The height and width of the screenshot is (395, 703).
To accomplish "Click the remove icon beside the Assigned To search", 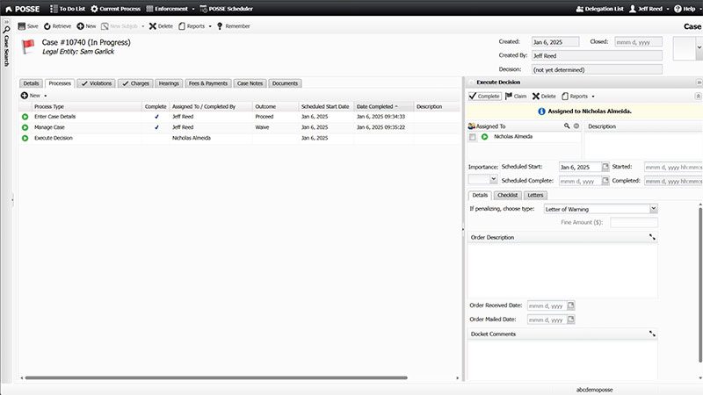I will (576, 126).
